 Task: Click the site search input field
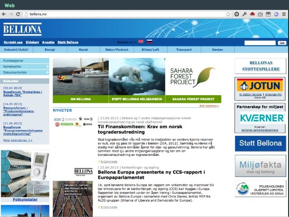pos(260,43)
